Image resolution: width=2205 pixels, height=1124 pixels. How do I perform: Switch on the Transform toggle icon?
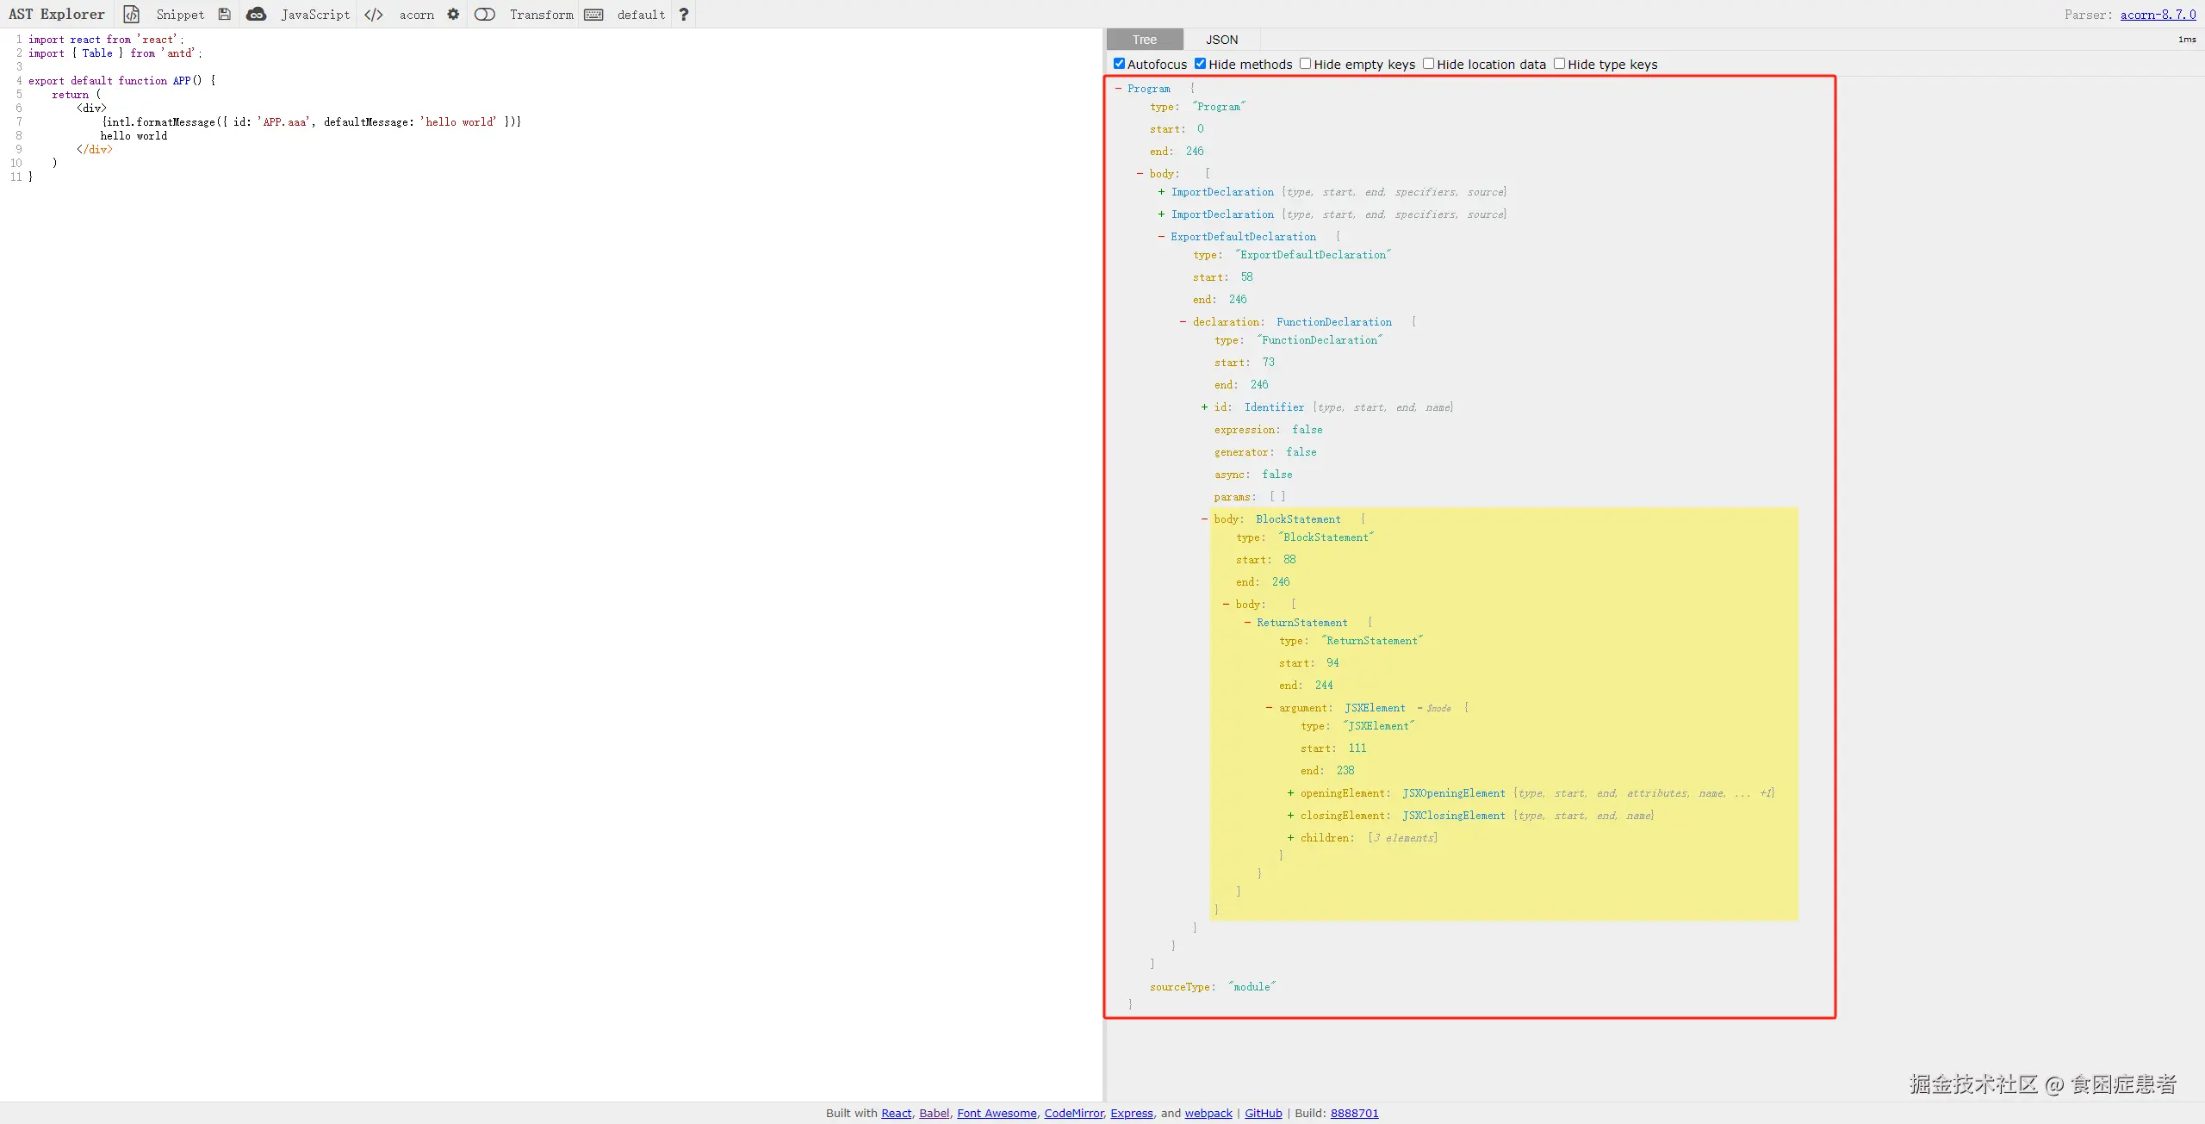coord(485,14)
